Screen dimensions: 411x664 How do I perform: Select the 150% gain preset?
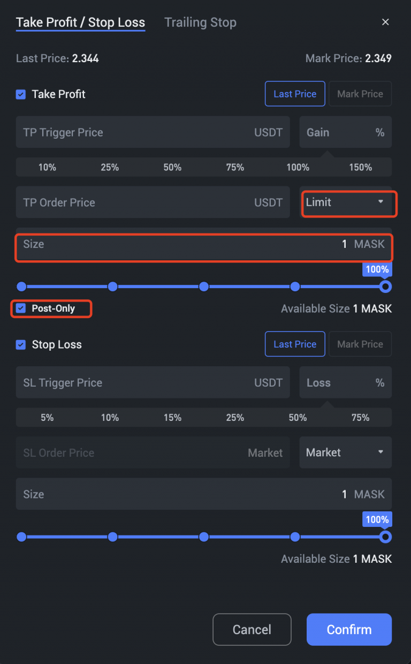click(360, 167)
